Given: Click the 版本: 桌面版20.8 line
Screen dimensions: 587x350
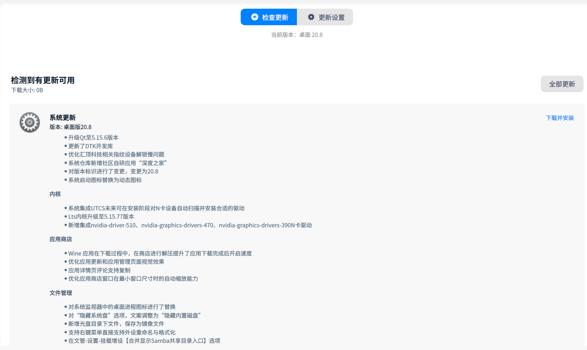Looking at the screenshot, I should [70, 127].
